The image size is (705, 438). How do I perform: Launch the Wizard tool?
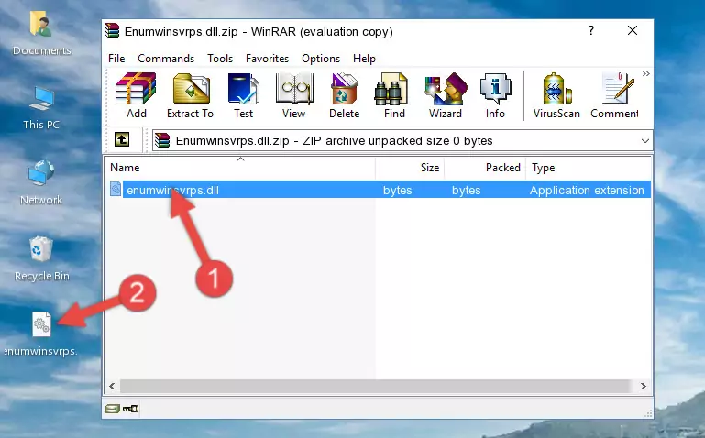pos(446,95)
